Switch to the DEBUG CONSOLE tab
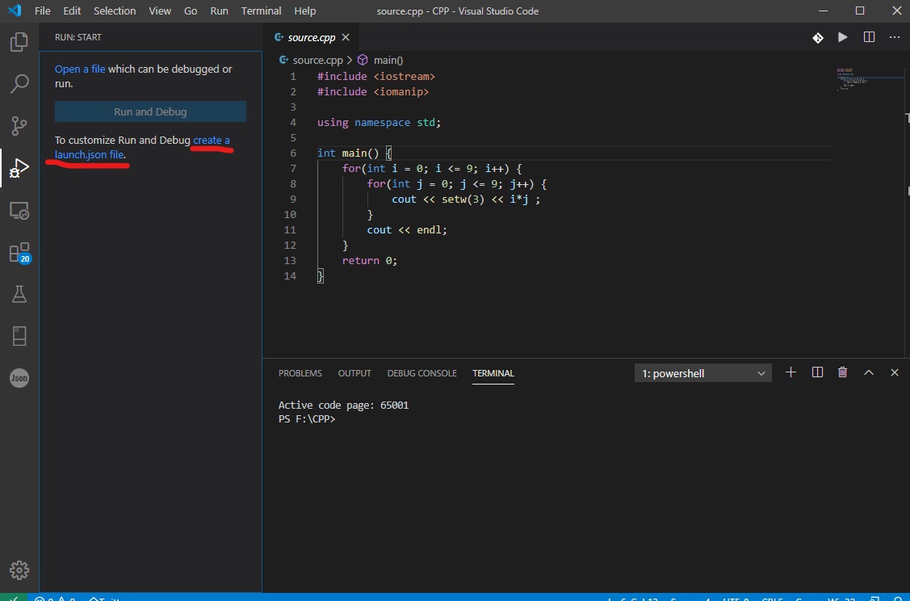Image resolution: width=910 pixels, height=601 pixels. click(x=422, y=373)
